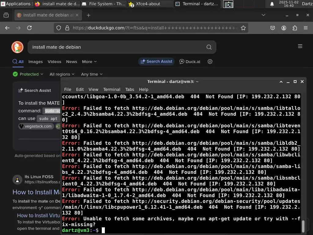Click the Its Linux FOSS site name
Viewport: 313px width, 235px height.
[39, 177]
